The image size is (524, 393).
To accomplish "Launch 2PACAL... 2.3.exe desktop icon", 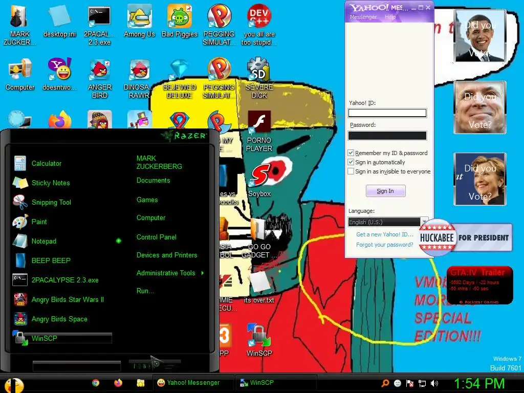I will click(x=99, y=25).
